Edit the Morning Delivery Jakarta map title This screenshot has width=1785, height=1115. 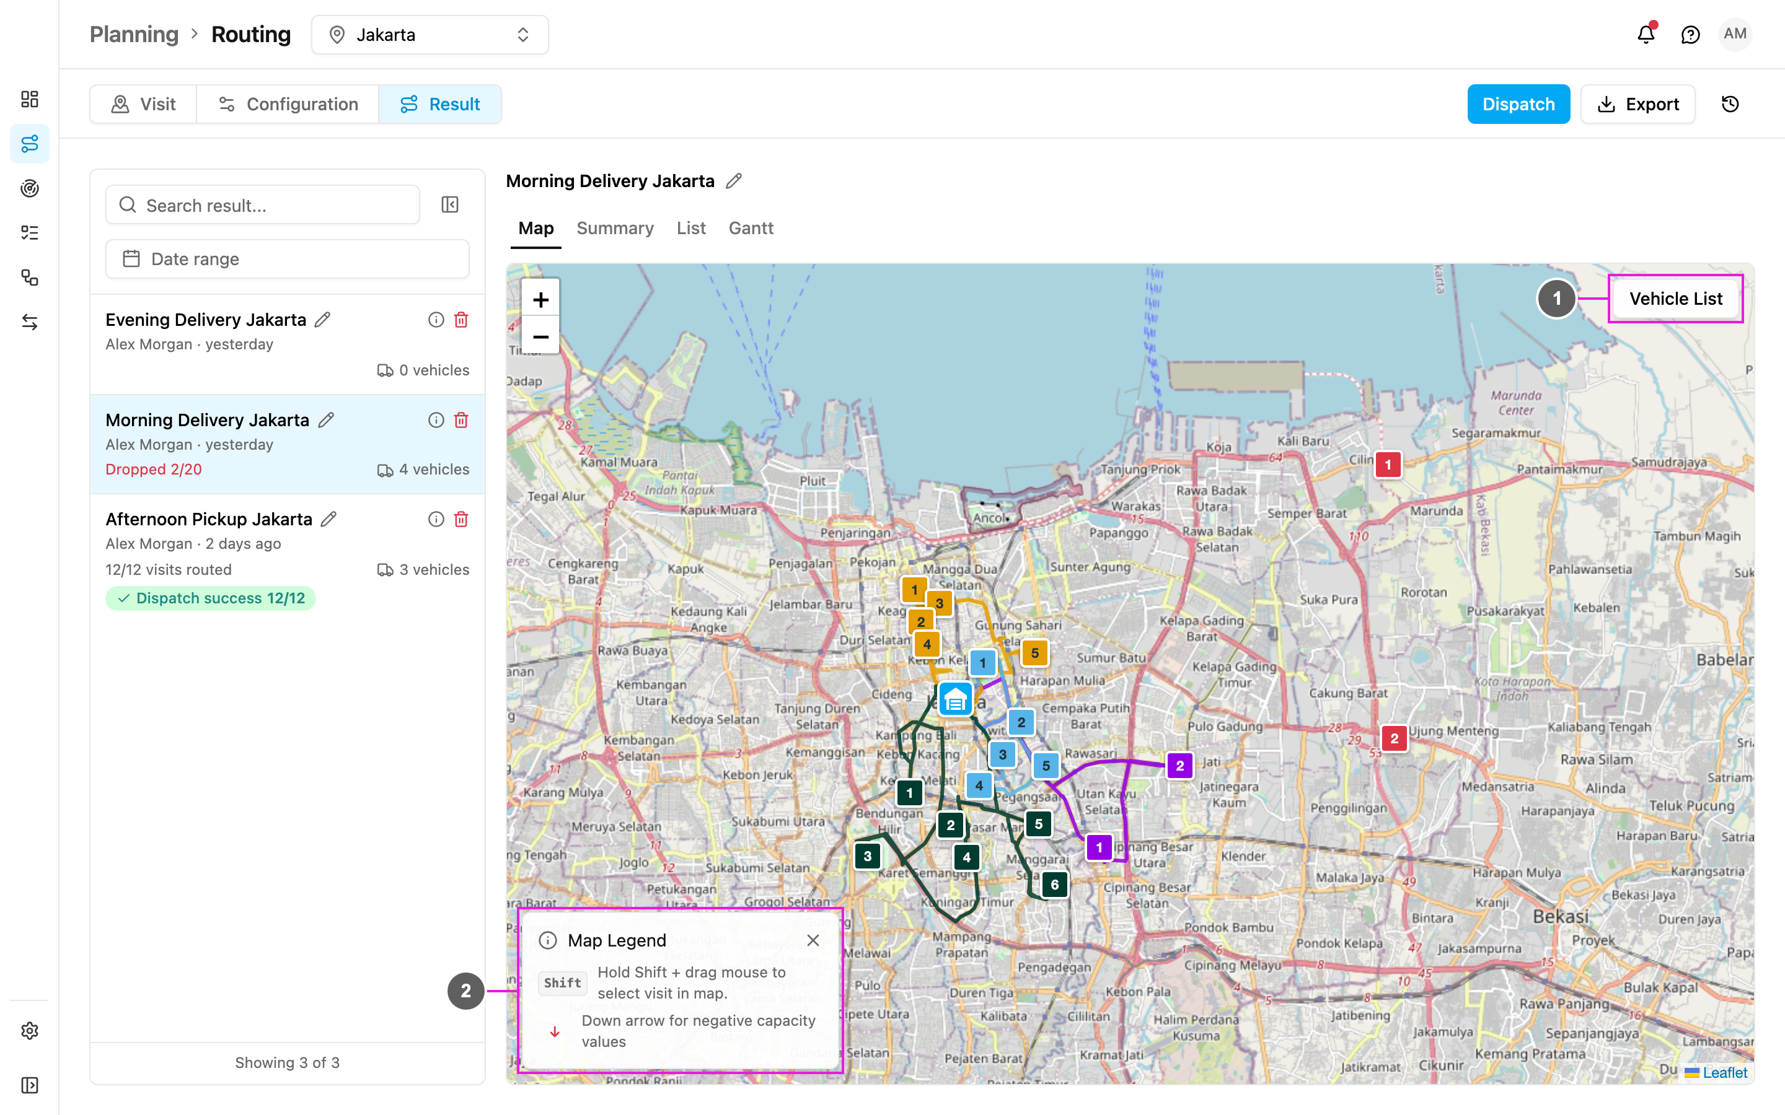point(734,181)
